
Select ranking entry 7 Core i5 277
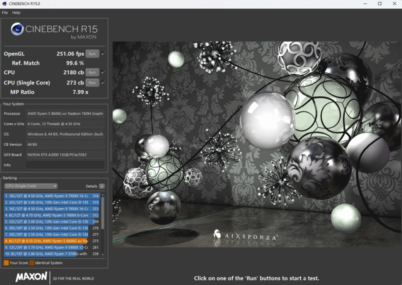pyautogui.click(x=52, y=234)
